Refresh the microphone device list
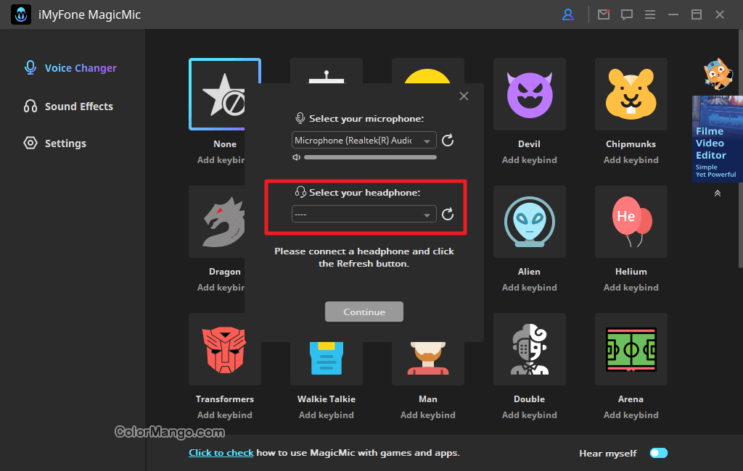Image resolution: width=743 pixels, height=471 pixels. (x=448, y=141)
